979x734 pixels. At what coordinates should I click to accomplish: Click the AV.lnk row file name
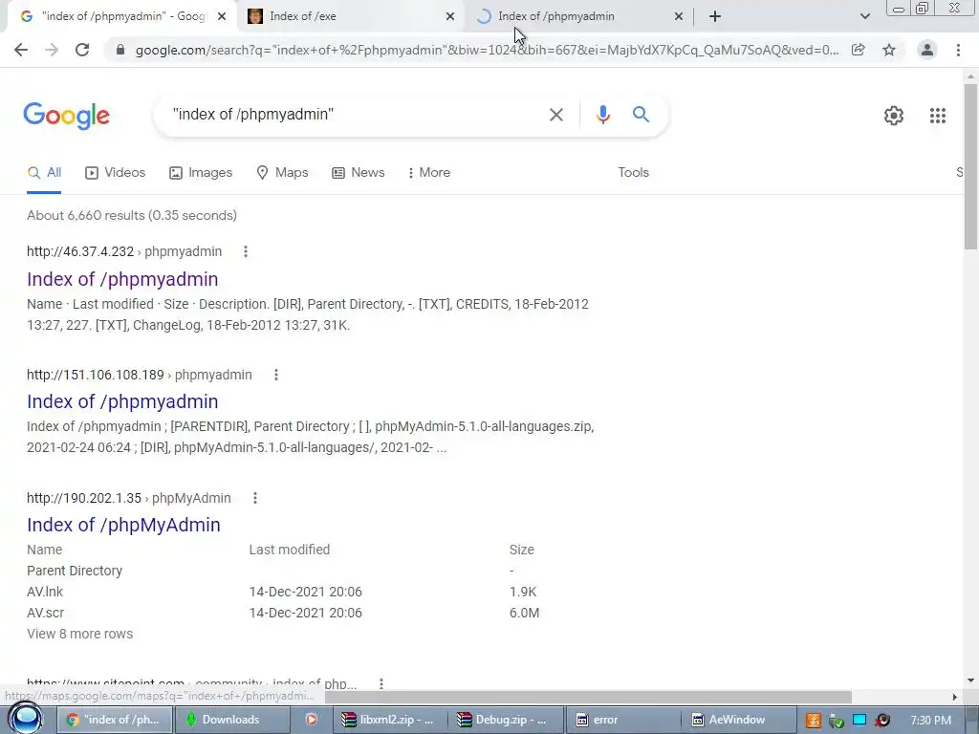[x=45, y=592]
